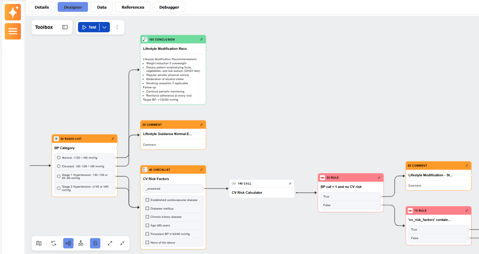Click the rule type icon on node 70

[410, 210]
